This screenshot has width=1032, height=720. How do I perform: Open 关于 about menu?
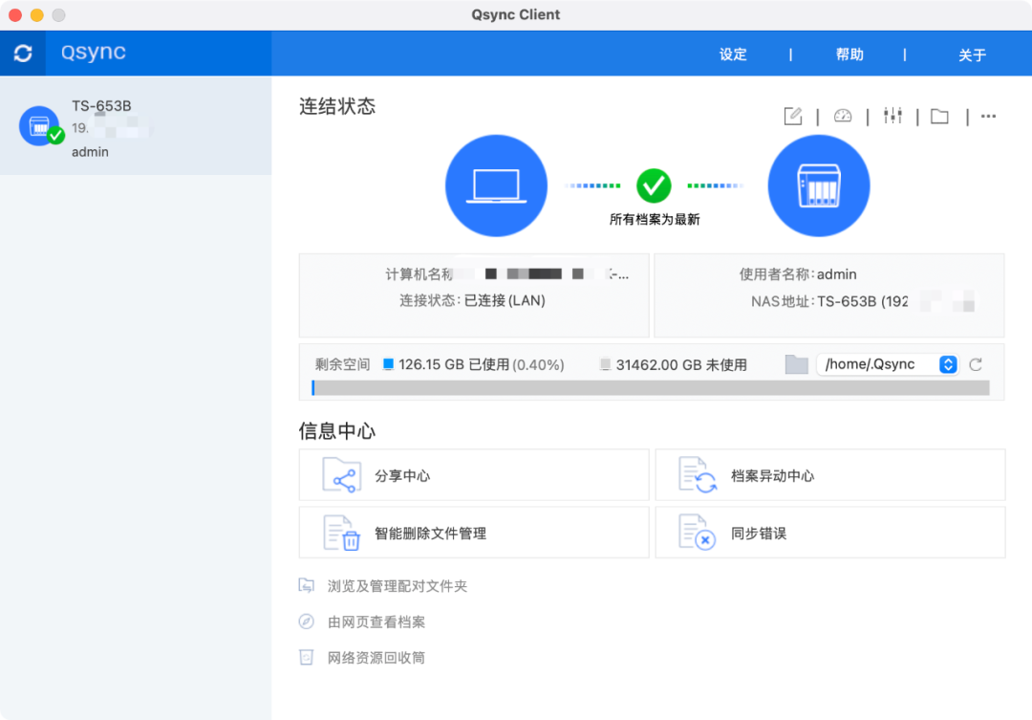pyautogui.click(x=972, y=55)
